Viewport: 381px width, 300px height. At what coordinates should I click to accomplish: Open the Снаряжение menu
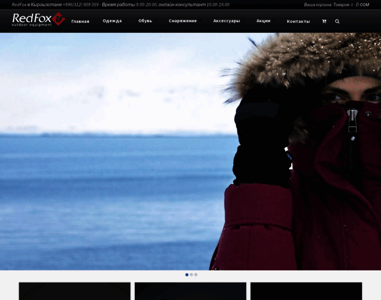(x=182, y=21)
